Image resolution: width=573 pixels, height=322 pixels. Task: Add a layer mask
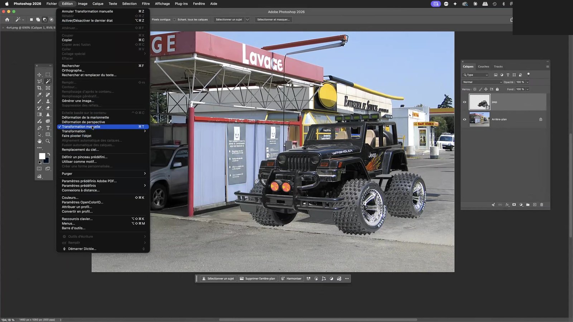(514, 205)
